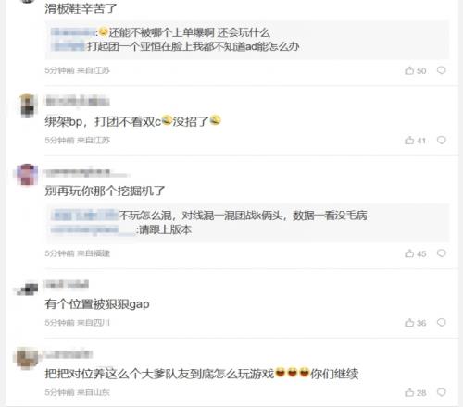Viewport: 463px width, 407px height.
Task: Reply to the 把把对位养 comment from 山东
Action: point(442,392)
